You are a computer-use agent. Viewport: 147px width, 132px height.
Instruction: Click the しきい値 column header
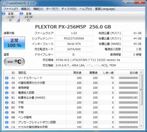107,73
